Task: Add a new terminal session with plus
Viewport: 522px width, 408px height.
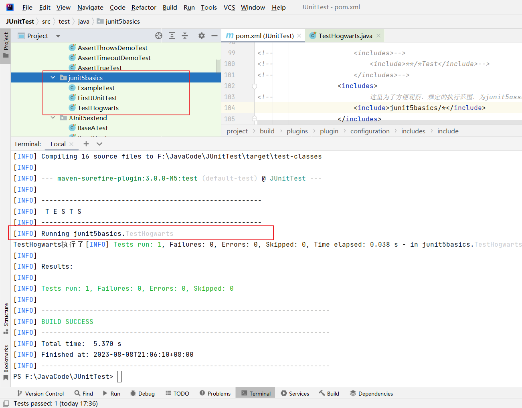Action: pyautogui.click(x=86, y=144)
